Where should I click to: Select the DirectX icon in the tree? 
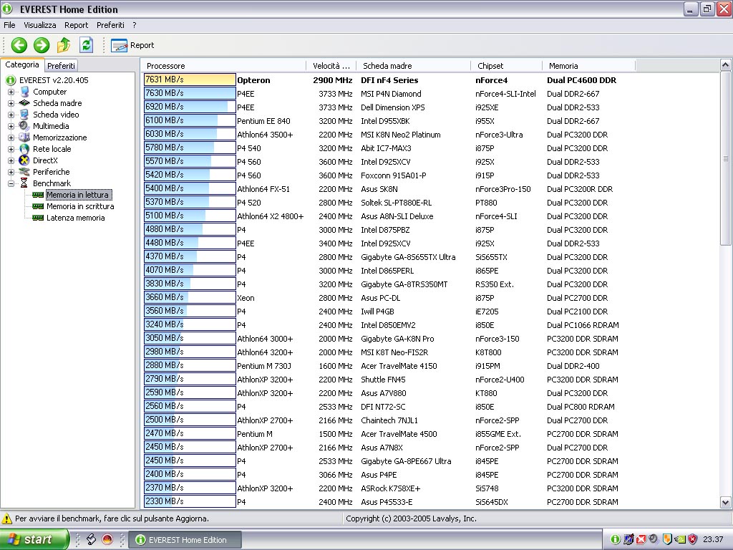(24, 160)
